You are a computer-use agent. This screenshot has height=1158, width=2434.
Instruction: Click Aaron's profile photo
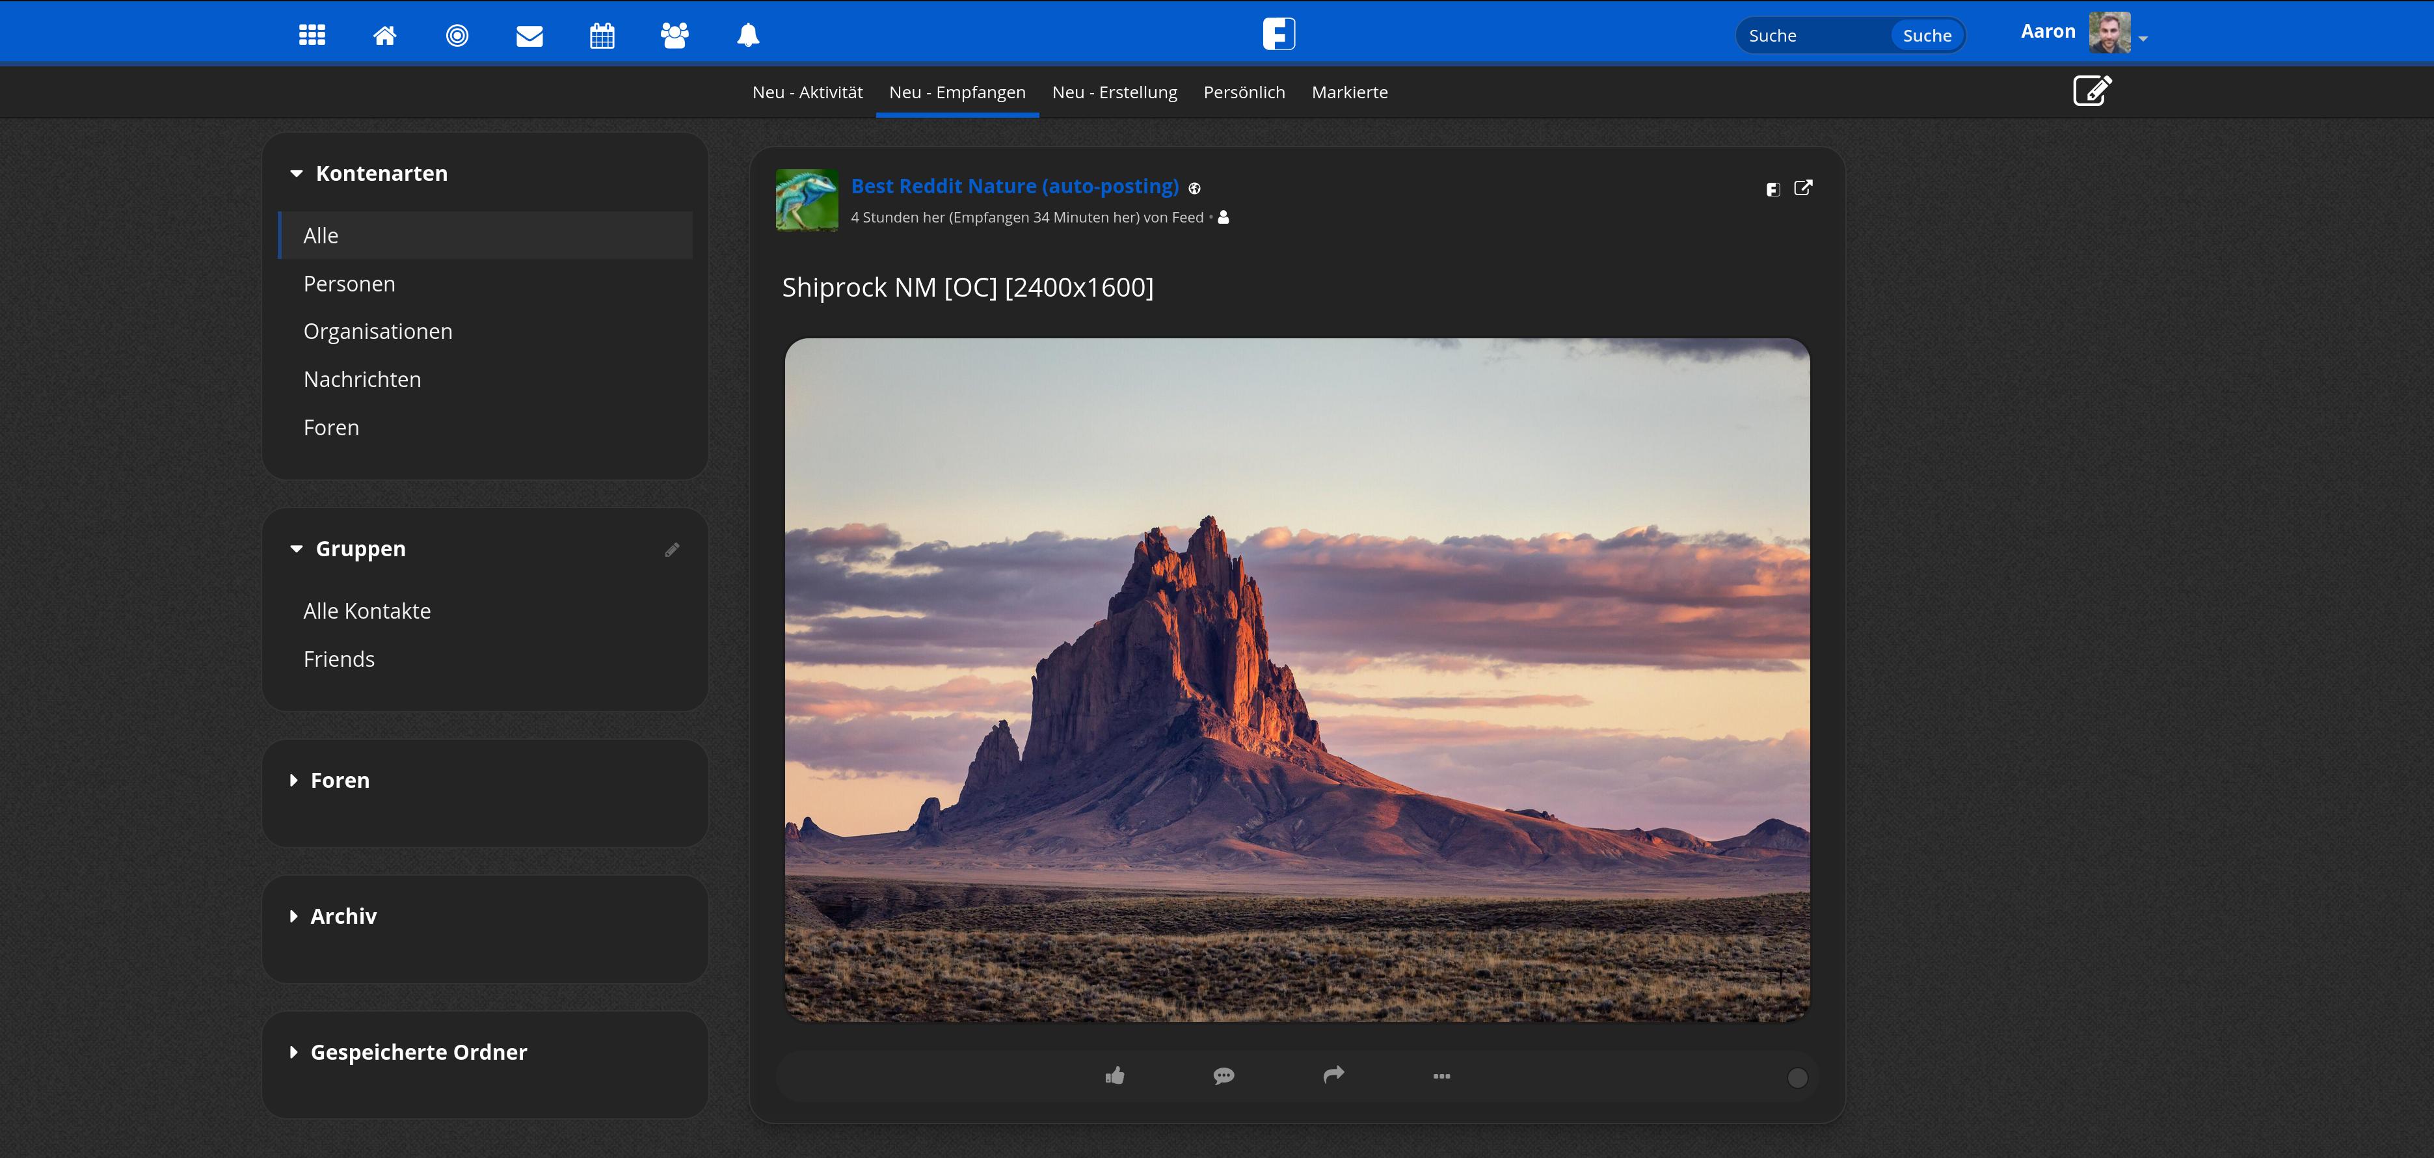[x=2109, y=32]
